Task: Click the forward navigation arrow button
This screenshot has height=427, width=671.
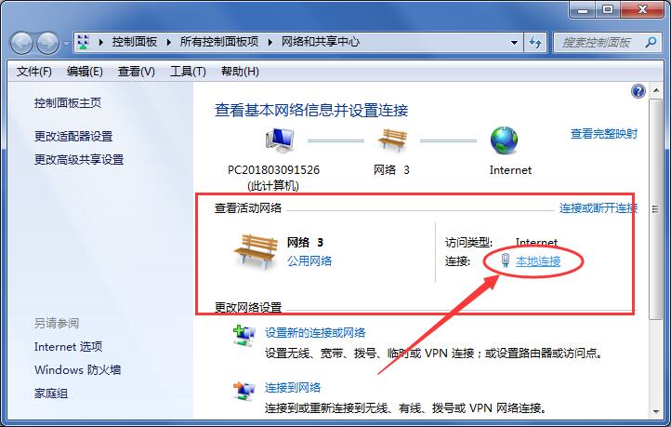Action: (x=47, y=43)
